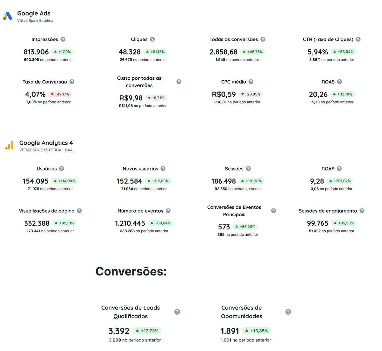Open help for CTR (Taxa de Cliques)
This screenshot has width=382, height=351.
[358, 39]
